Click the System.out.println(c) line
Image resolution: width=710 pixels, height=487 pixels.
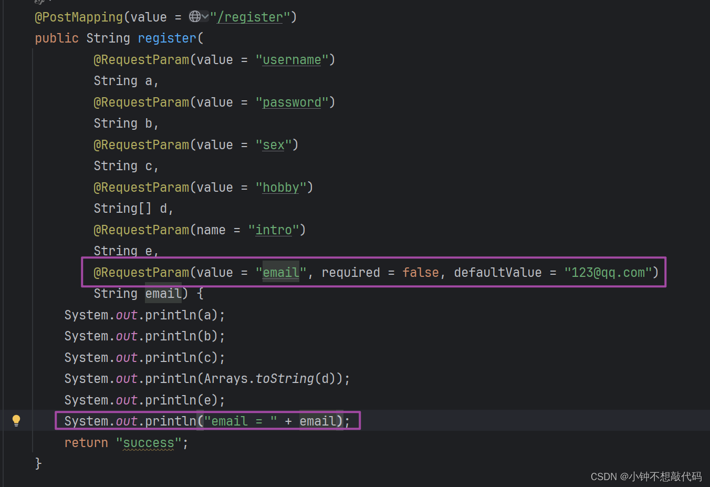(145, 358)
